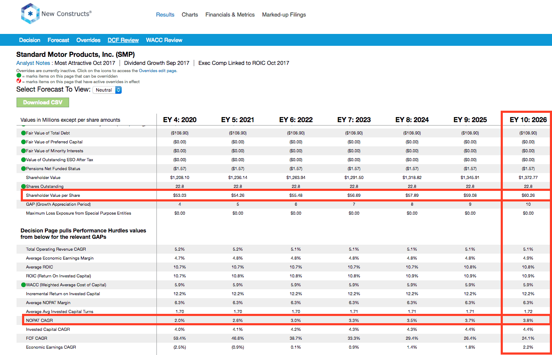
Task: Click the $60.26 shareholder value per share cell
Action: (x=528, y=196)
